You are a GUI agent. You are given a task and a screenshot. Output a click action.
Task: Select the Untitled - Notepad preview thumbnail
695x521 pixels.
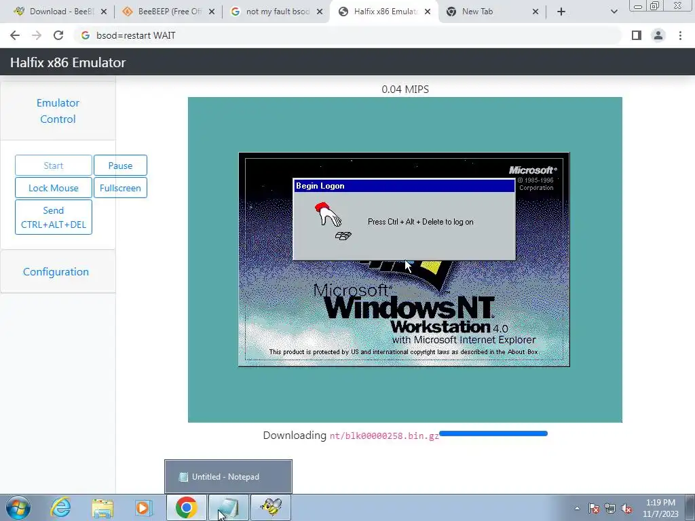click(x=228, y=477)
